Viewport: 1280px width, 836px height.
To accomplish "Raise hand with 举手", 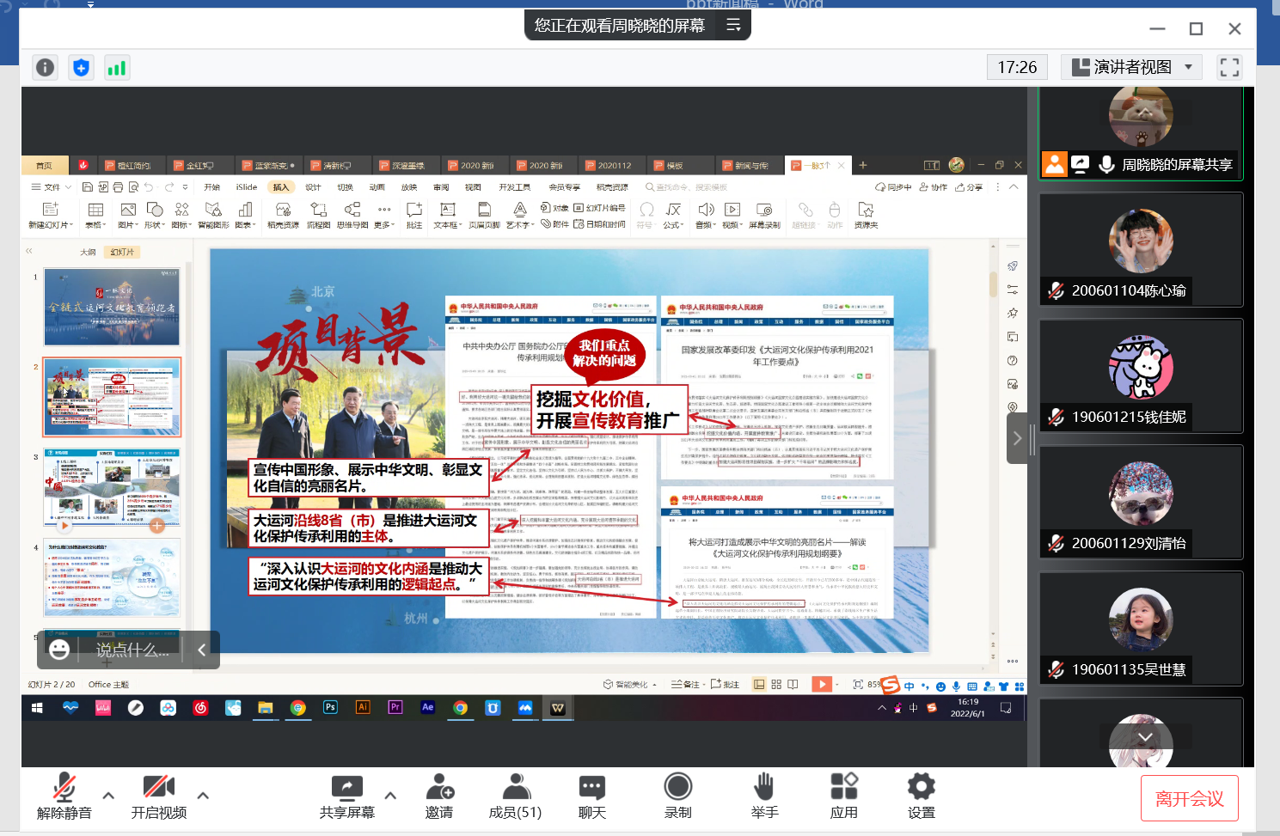I will coord(764,796).
